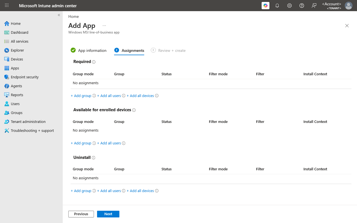
Task: Add all users under Uninstall section
Action: (109, 191)
